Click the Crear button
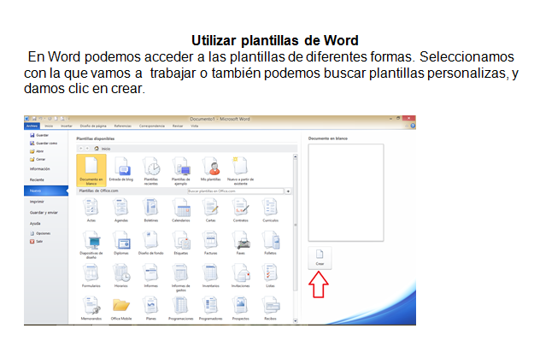The height and width of the screenshot is (358, 534). [x=320, y=258]
